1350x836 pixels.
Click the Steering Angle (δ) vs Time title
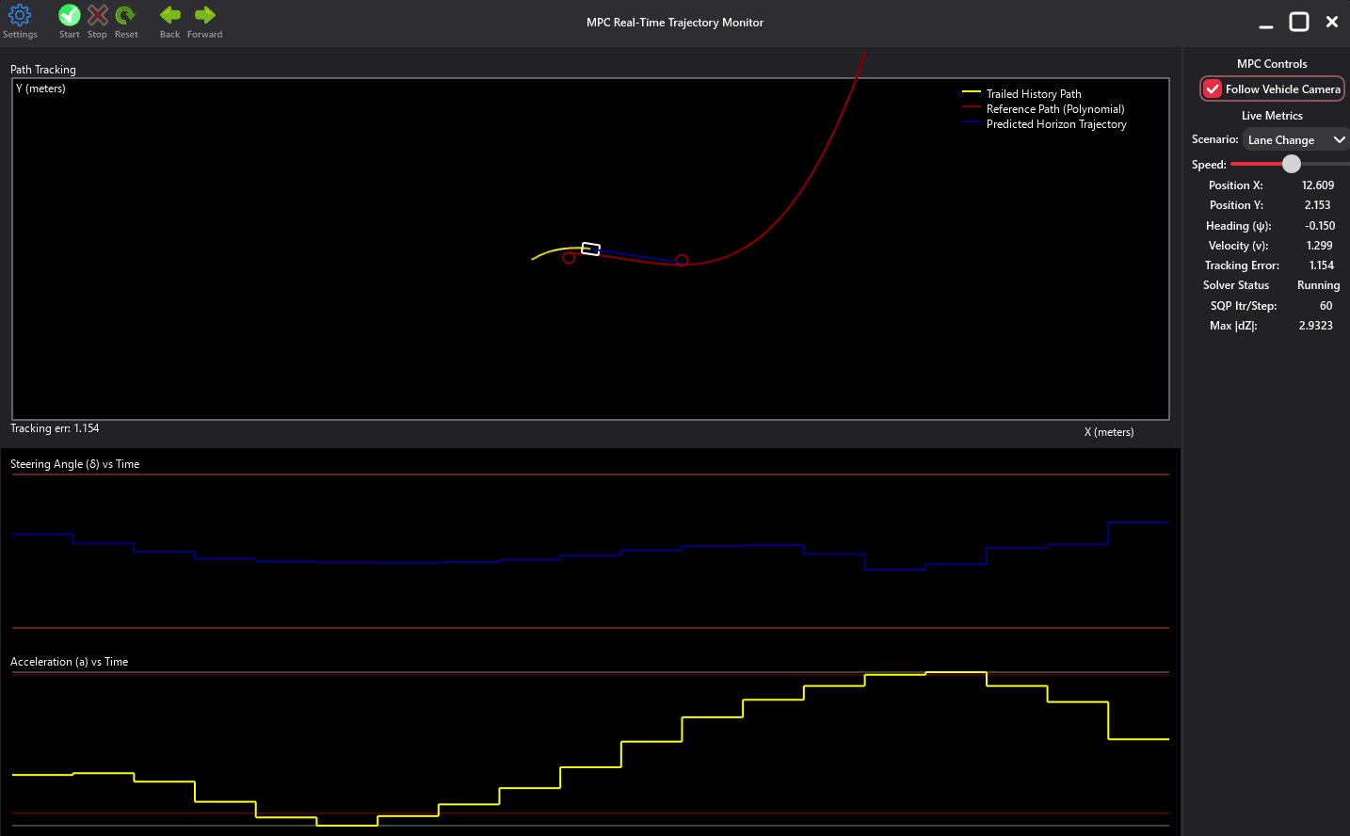[x=75, y=464]
